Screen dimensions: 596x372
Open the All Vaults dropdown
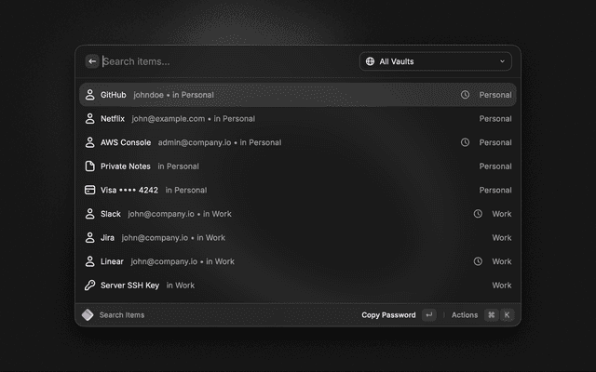tap(435, 61)
